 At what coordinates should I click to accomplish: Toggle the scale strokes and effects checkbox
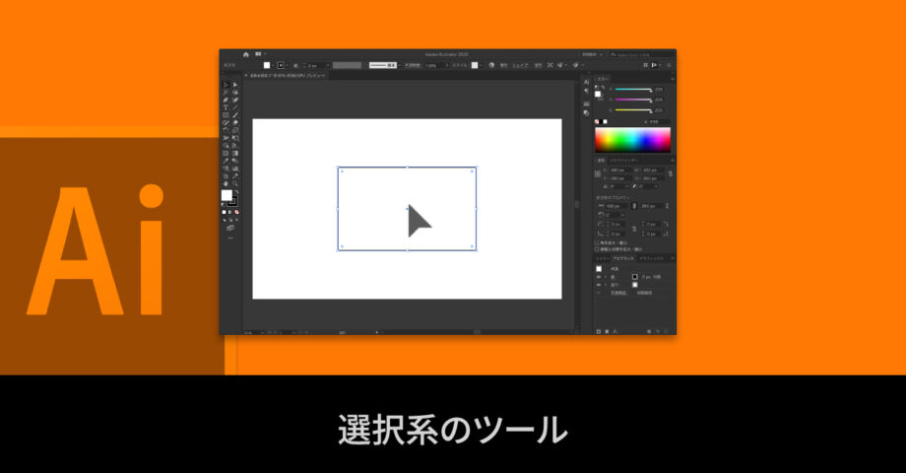(x=597, y=249)
